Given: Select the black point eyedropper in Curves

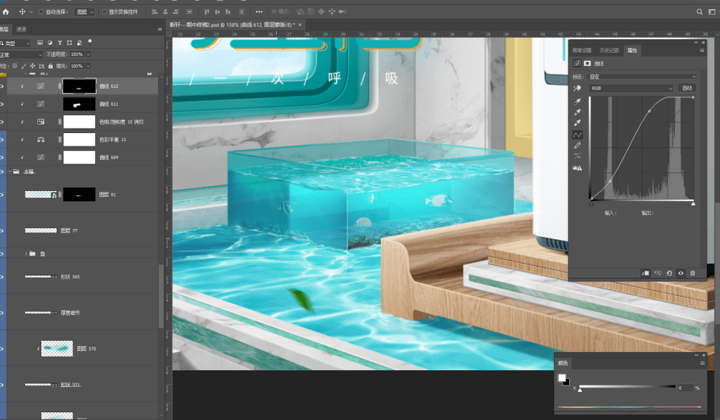Looking at the screenshot, I should [577, 101].
